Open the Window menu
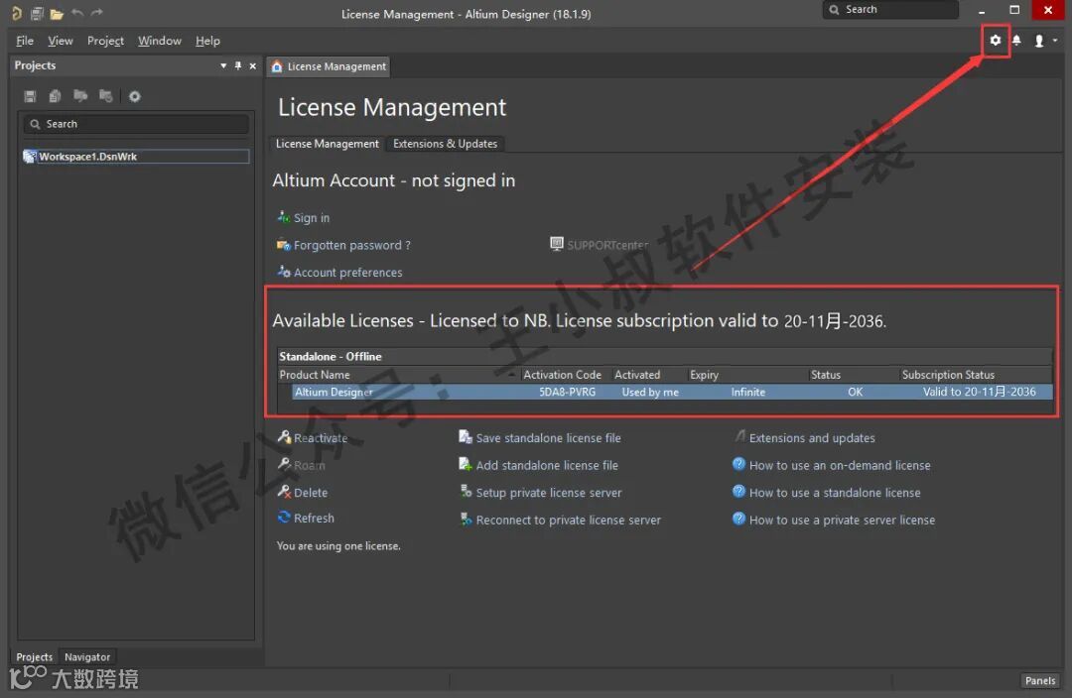 tap(159, 41)
